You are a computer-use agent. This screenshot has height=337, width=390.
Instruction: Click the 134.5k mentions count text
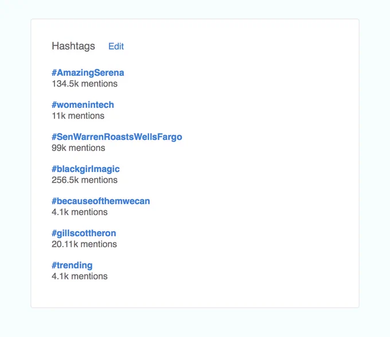[84, 84]
